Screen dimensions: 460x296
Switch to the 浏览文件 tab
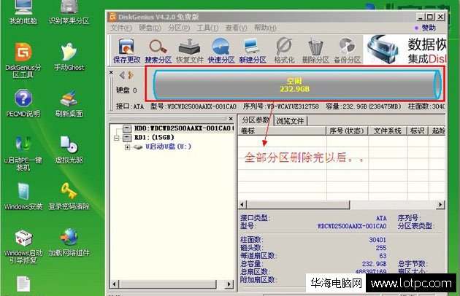pyautogui.click(x=290, y=120)
